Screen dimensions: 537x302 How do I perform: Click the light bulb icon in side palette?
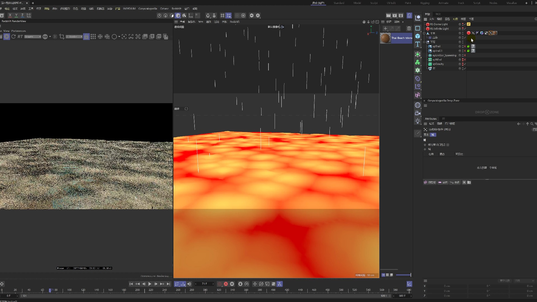(x=418, y=121)
